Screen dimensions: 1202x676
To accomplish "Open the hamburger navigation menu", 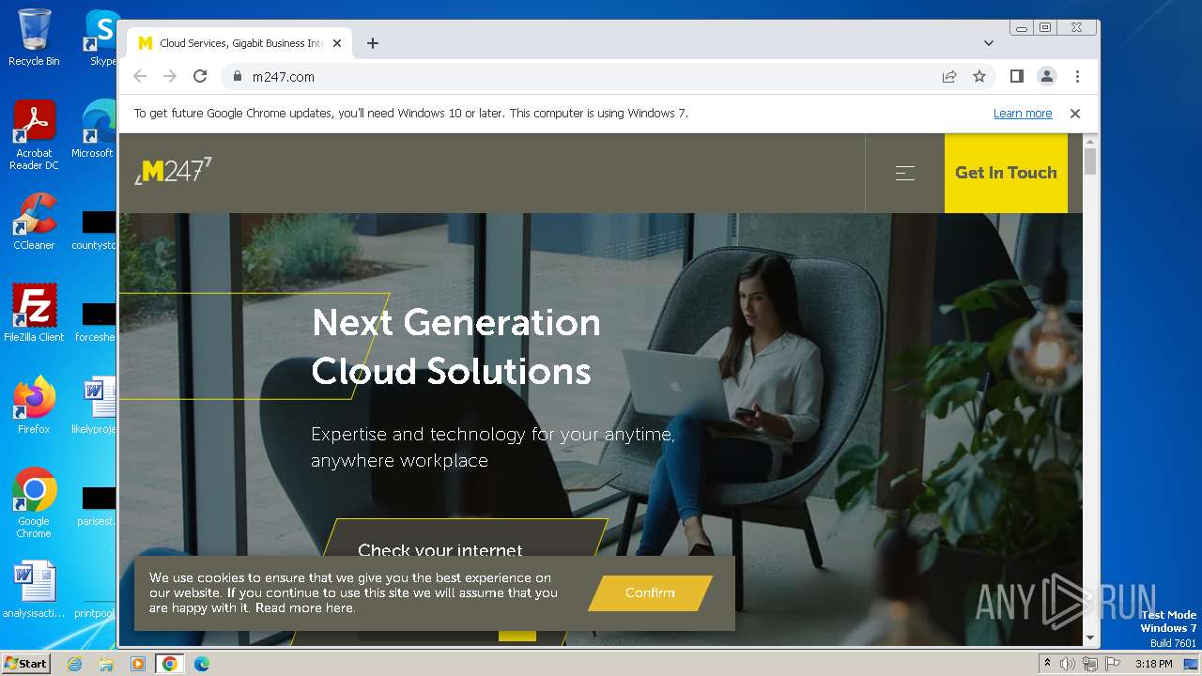I will 904,173.
